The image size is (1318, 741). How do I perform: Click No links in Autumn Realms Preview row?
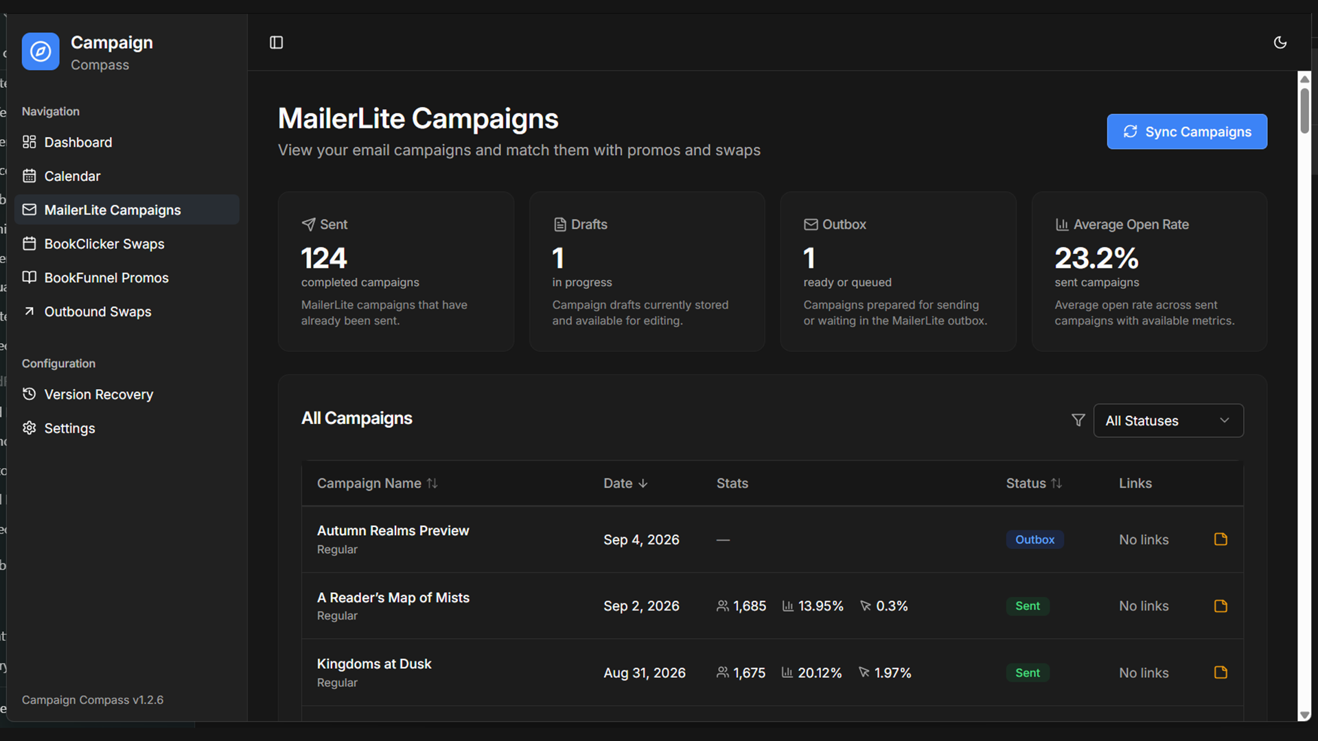click(x=1144, y=540)
